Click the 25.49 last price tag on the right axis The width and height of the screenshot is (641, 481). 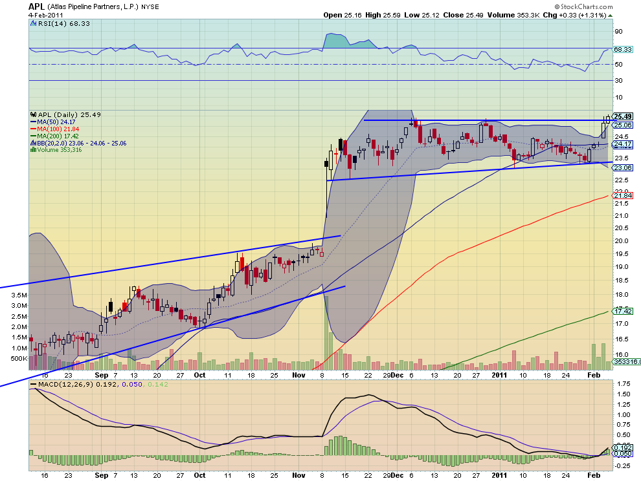623,116
